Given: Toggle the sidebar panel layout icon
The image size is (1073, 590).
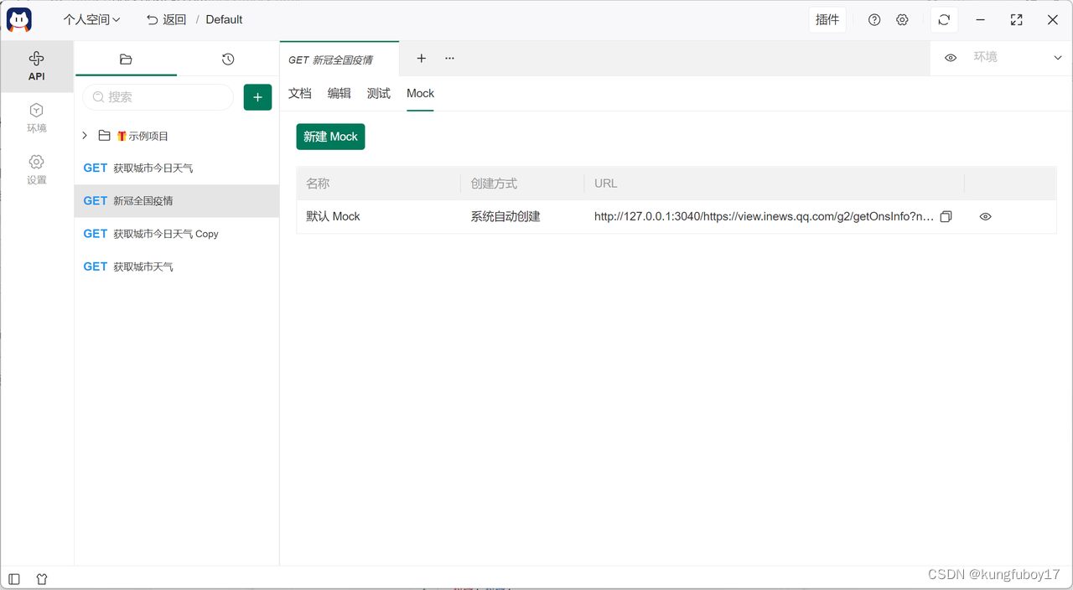Looking at the screenshot, I should (14, 579).
